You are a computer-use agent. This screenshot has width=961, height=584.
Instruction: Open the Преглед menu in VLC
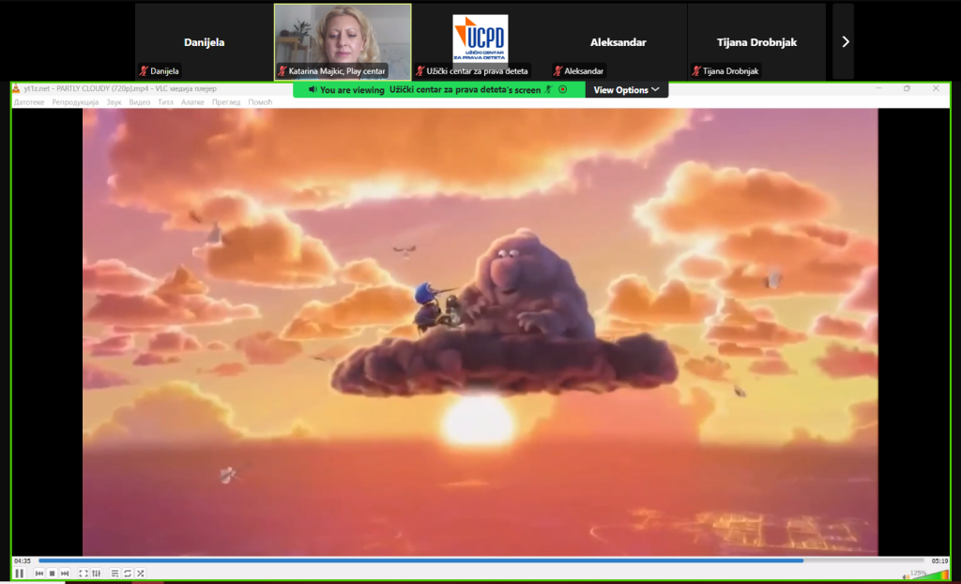click(226, 102)
